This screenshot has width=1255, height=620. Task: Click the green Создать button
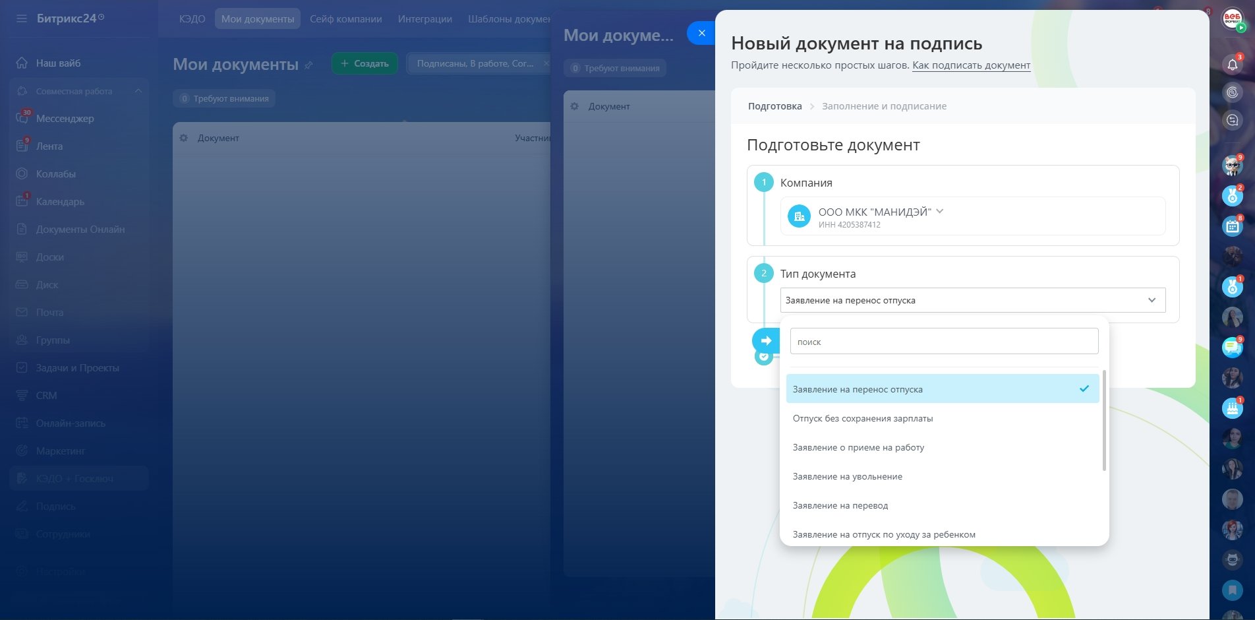click(x=365, y=63)
